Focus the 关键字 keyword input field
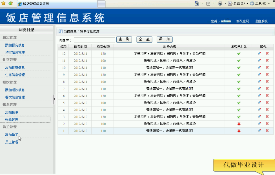The height and width of the screenshot is (175, 275). click(x=94, y=40)
